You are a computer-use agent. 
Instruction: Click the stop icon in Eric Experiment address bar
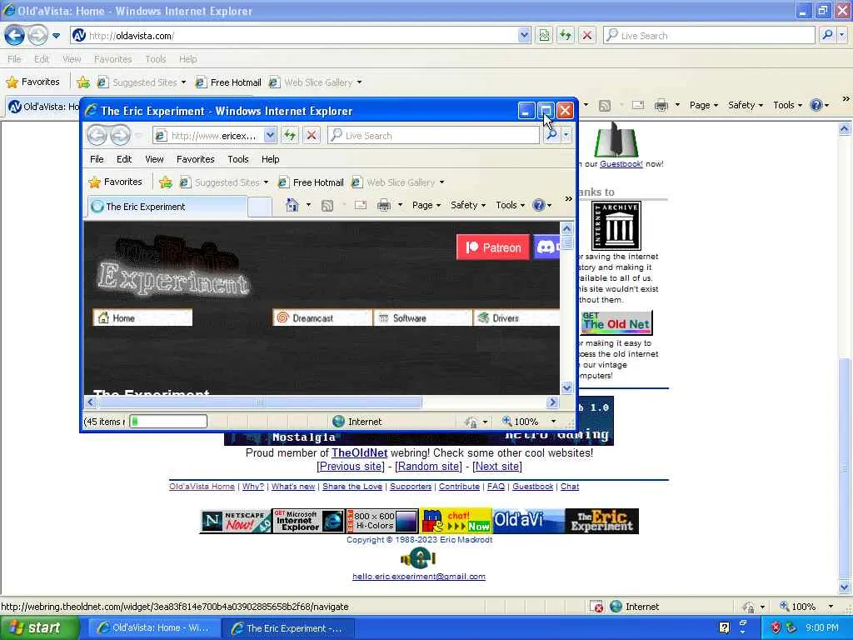(x=312, y=135)
